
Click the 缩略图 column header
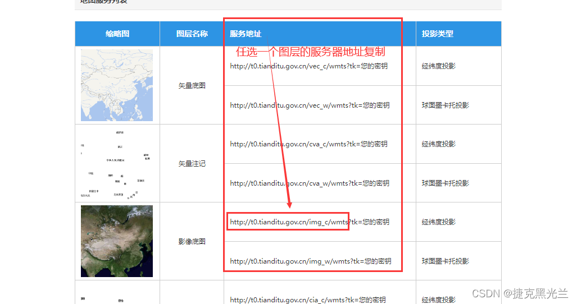click(117, 34)
